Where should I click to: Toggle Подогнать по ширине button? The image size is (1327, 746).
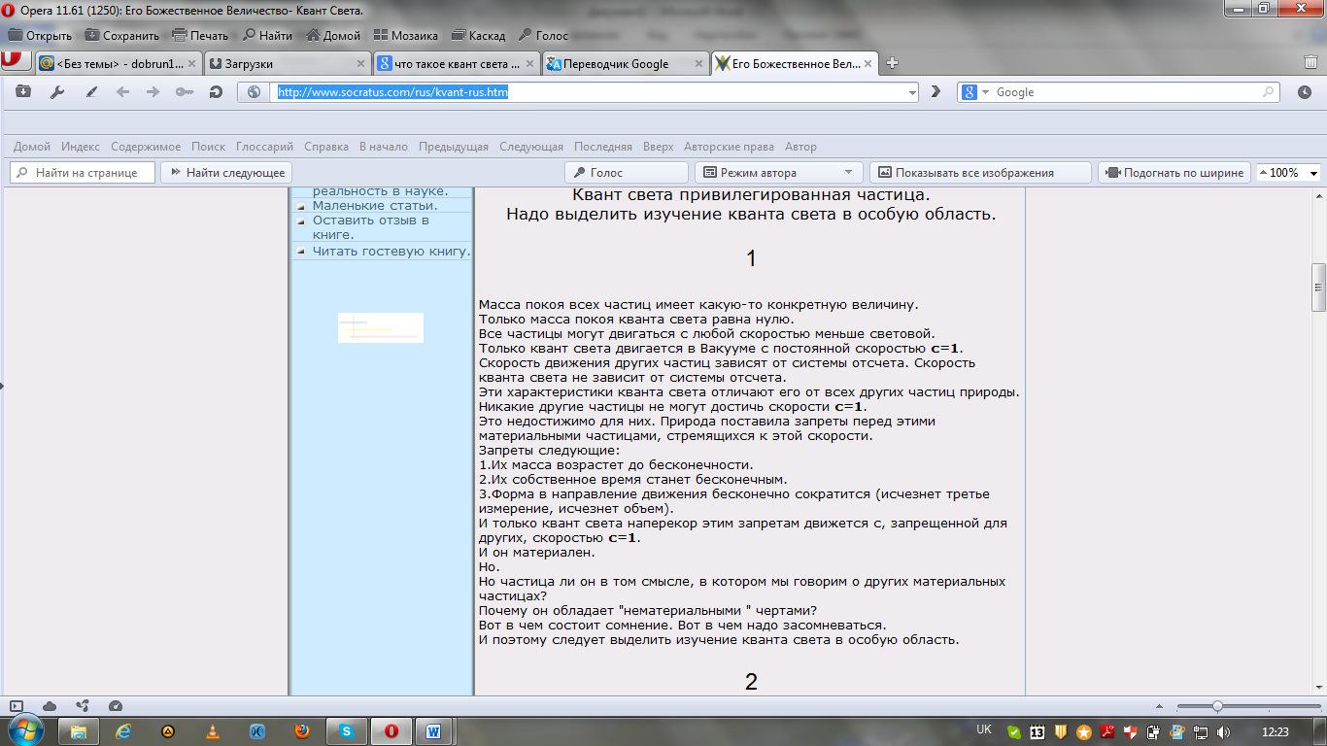click(x=1174, y=173)
